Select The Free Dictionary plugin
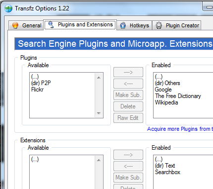The height and width of the screenshot is (189, 213). pos(178,96)
